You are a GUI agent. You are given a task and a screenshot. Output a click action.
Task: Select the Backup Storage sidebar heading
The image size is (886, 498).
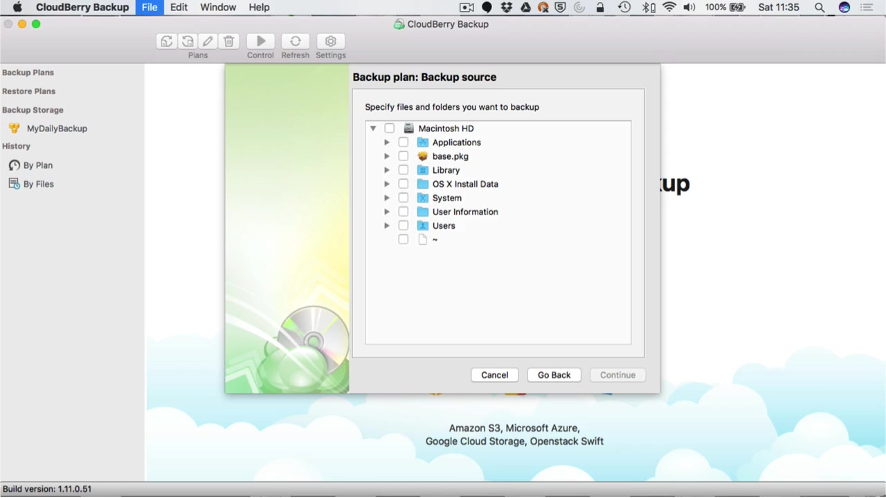pos(33,110)
